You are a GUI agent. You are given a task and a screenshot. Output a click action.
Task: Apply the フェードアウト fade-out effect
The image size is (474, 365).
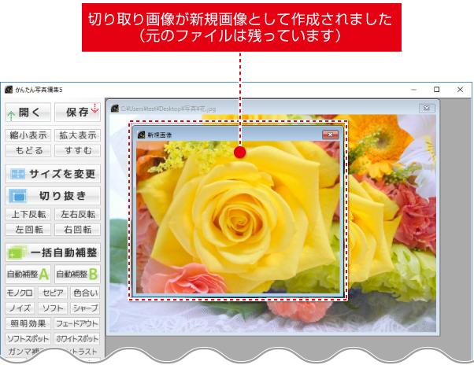point(77,323)
